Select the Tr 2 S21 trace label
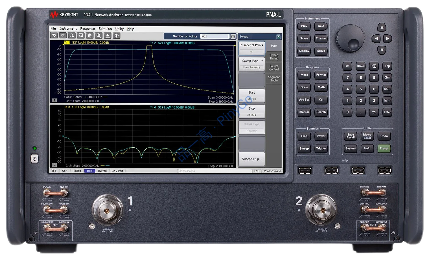This screenshot has width=429, height=255. click(172, 43)
